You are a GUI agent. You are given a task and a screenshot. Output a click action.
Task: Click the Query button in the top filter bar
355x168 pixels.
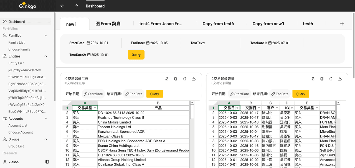(x=136, y=55)
